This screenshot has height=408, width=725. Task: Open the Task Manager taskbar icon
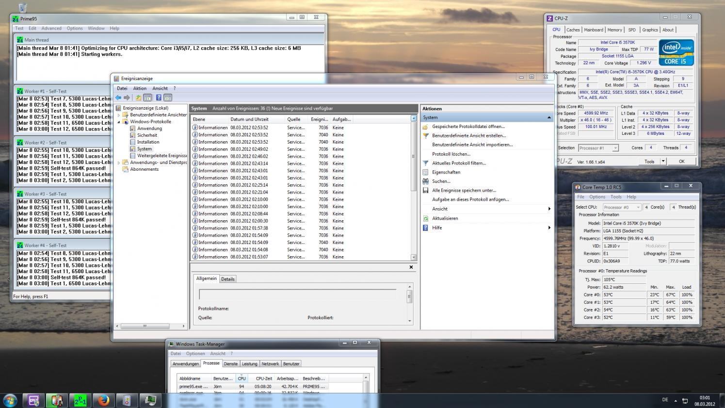pyautogui.click(x=150, y=400)
